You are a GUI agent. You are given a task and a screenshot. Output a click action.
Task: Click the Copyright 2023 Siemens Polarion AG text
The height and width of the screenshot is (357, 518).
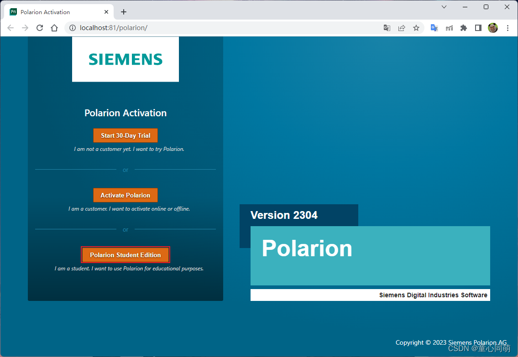pos(451,342)
